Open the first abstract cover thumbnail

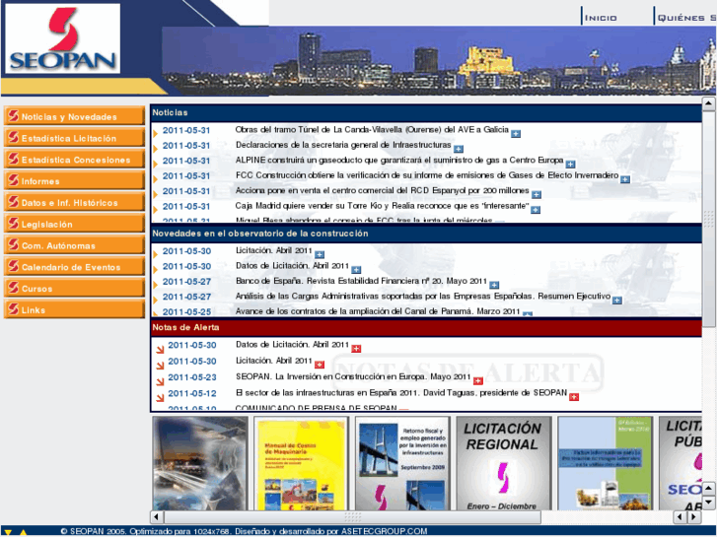coord(200,463)
